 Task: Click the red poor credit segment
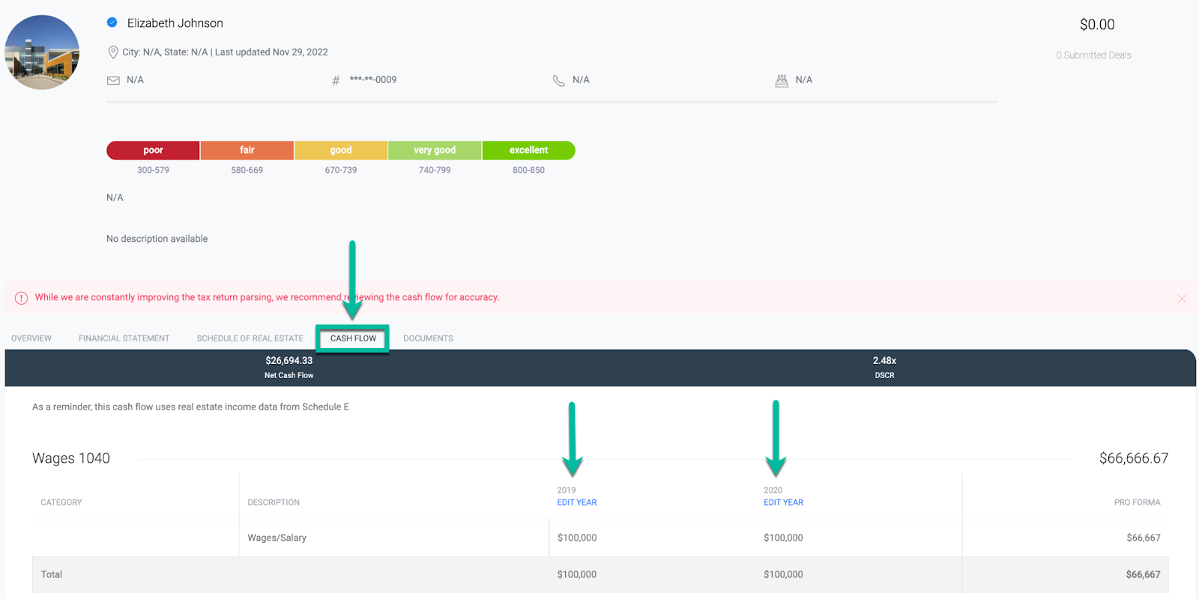click(153, 150)
